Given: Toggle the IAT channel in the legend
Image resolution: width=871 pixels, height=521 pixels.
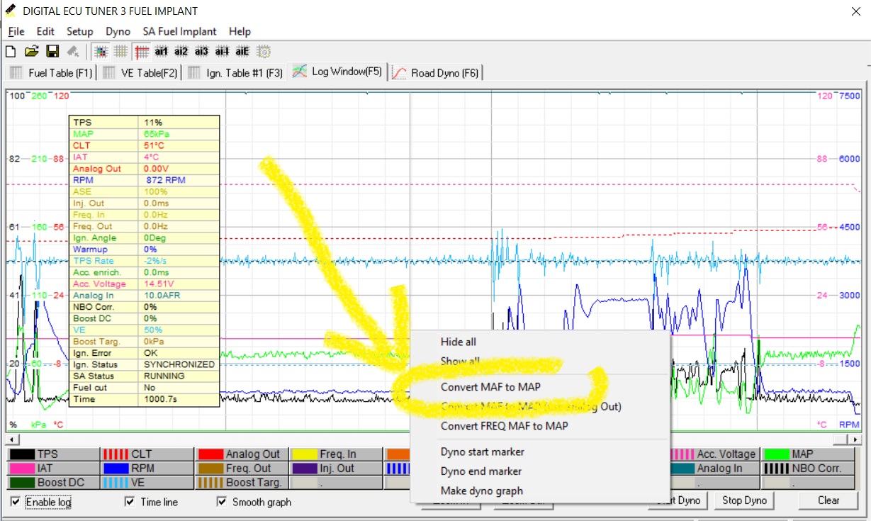Looking at the screenshot, I should point(53,468).
